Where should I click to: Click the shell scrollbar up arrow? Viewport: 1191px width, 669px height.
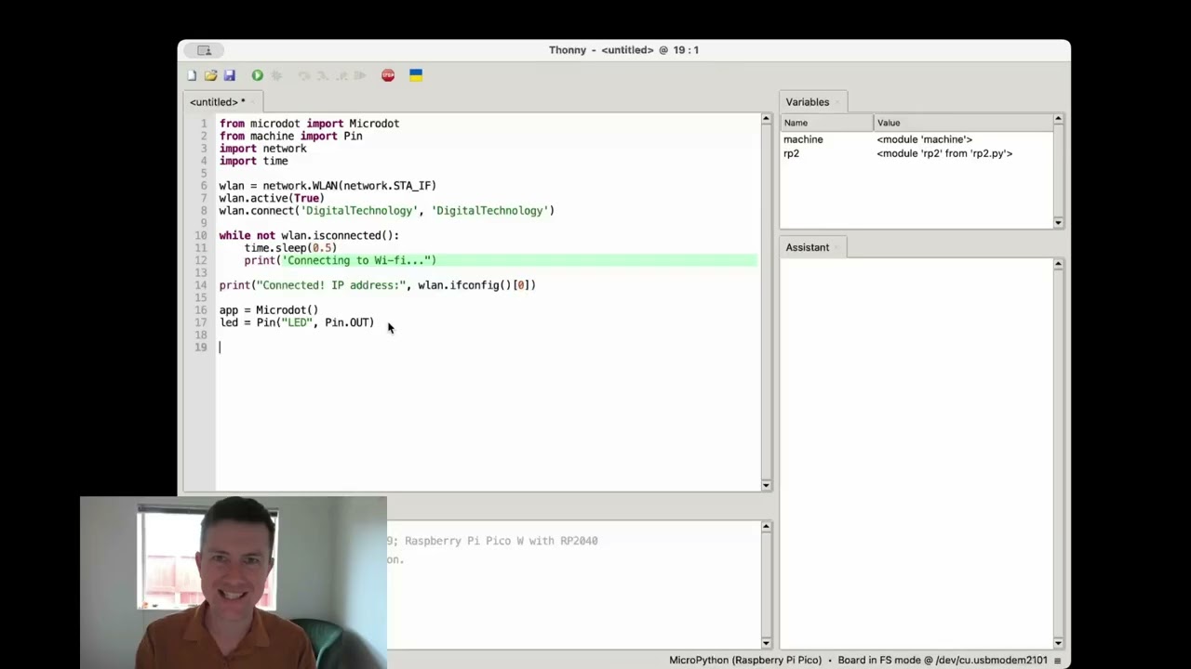767,527
